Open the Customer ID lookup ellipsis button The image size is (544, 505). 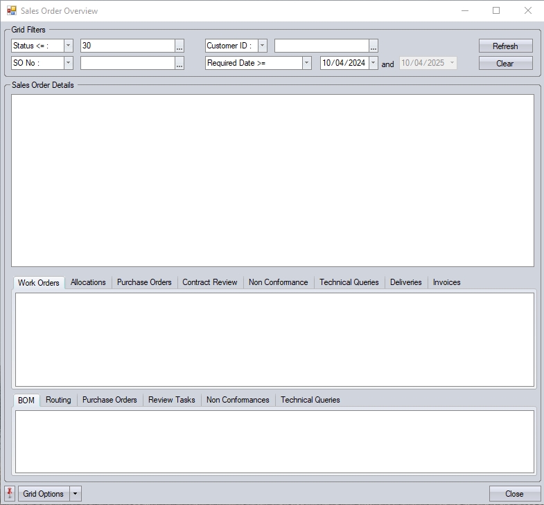(374, 46)
